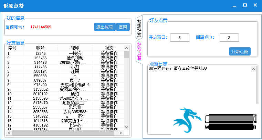Click the 退出帐号 logout button
The height and width of the screenshot is (140, 262).
105,27
